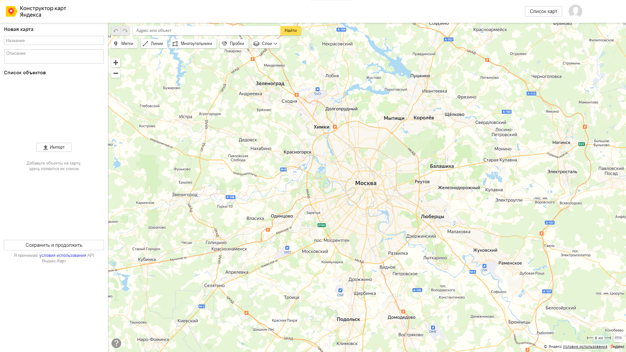
Task: Click the Люберцы city label
Action: coord(432,216)
